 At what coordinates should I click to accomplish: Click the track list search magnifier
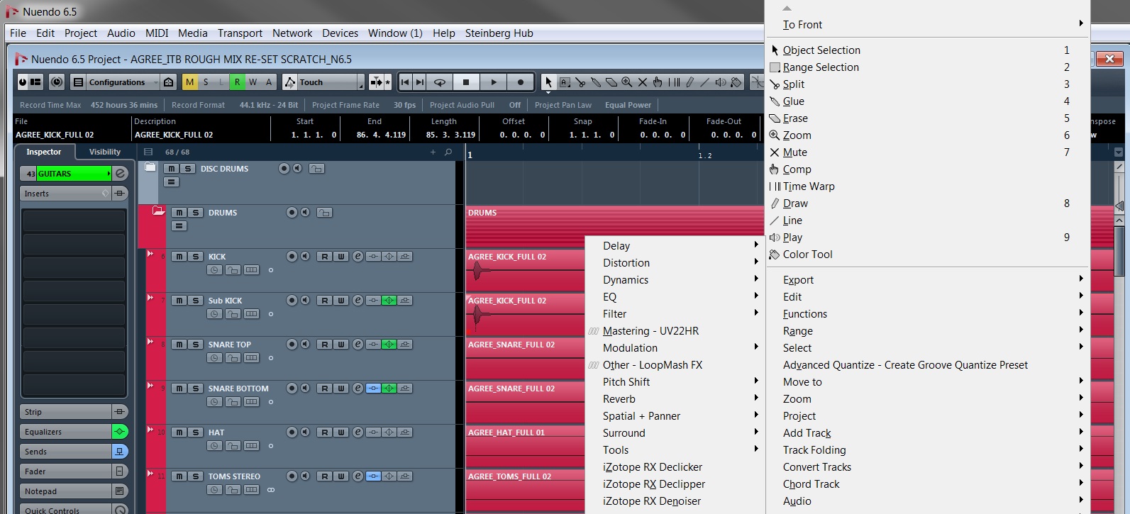coord(448,152)
